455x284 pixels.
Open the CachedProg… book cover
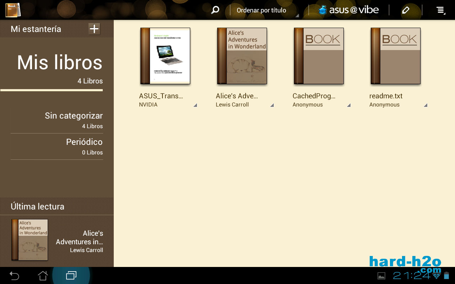tap(319, 56)
